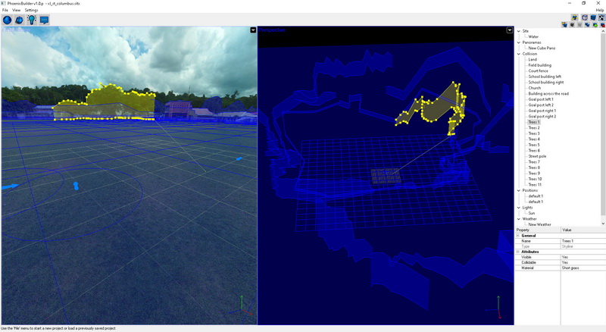The width and height of the screenshot is (606, 332).
Task: Click the blue globe toolbar icon
Action: click(x=8, y=20)
